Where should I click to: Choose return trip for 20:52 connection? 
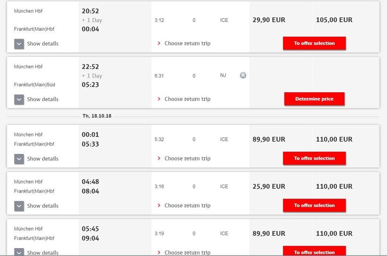click(x=184, y=43)
